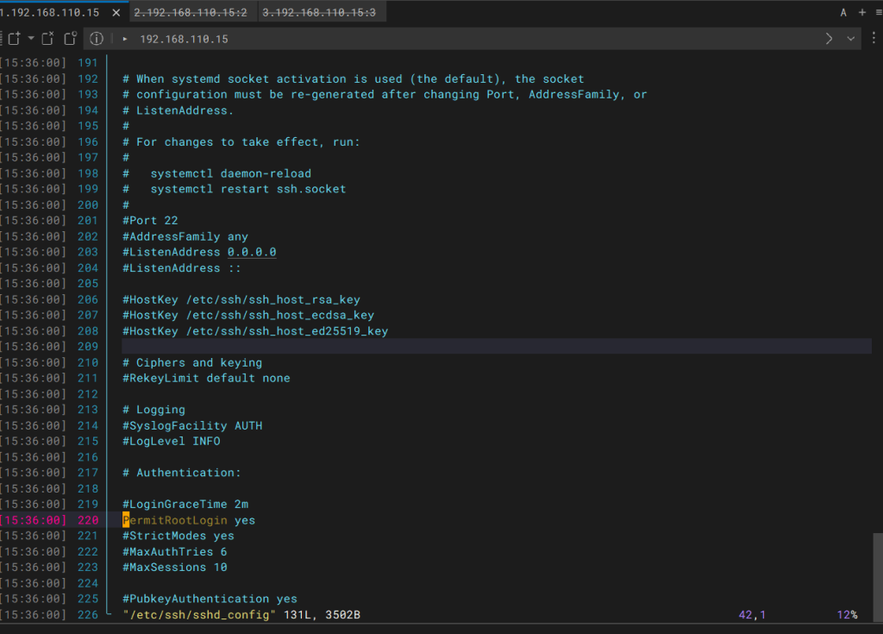The image size is (883, 634).
Task: Click the right chevron send icon in address bar
Action: pos(829,39)
